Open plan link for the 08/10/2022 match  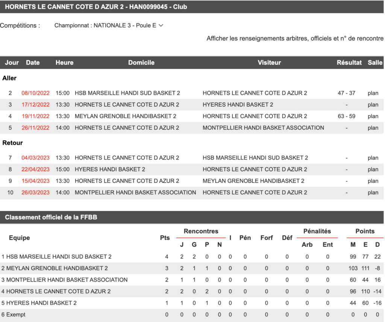pos(373,93)
